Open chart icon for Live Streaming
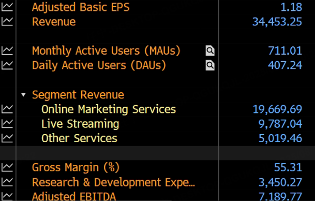This screenshot has width=315, height=201. 7,124
